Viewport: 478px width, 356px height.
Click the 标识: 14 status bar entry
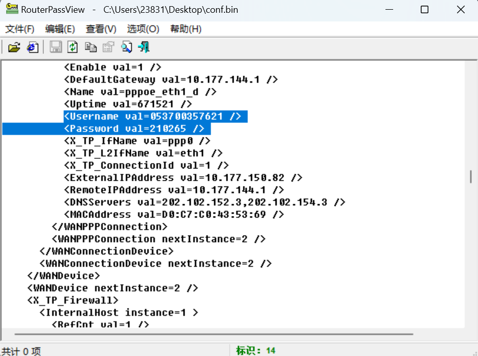(x=256, y=350)
